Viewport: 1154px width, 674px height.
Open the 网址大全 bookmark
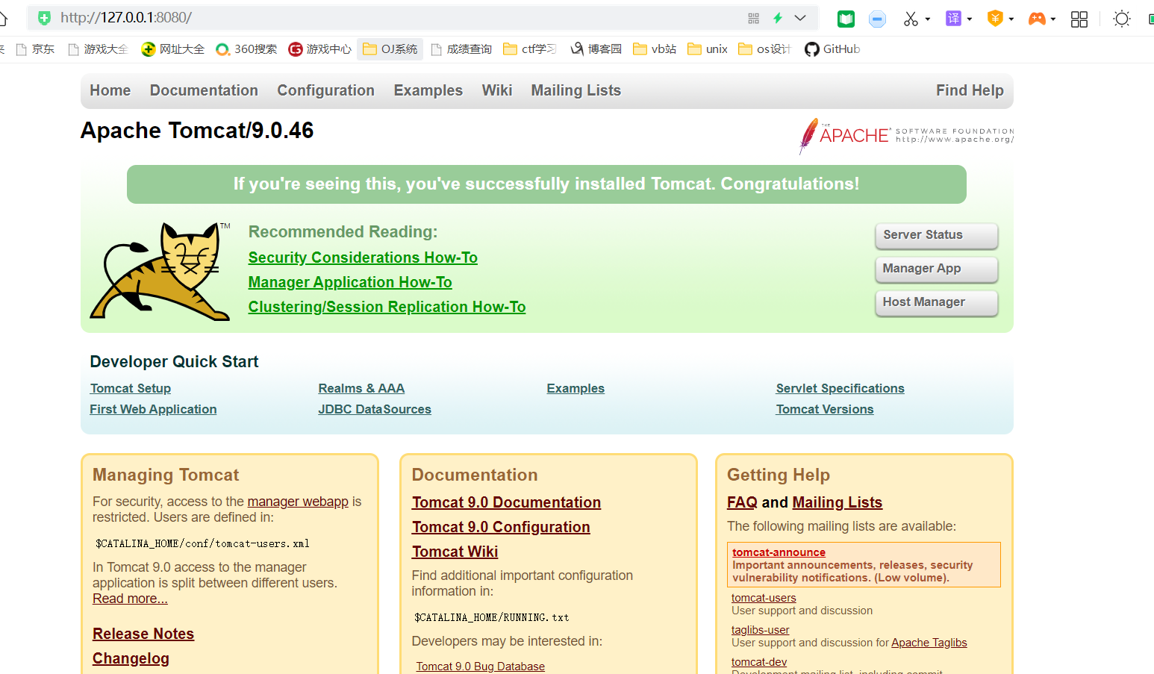click(x=173, y=49)
